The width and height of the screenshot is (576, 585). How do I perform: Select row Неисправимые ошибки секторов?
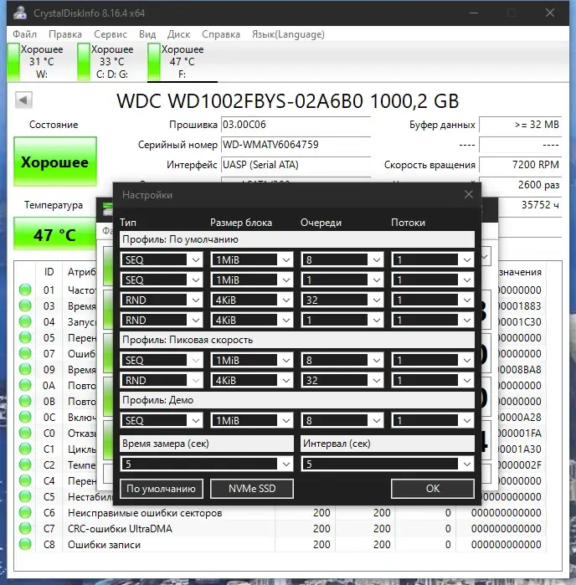tap(280, 513)
